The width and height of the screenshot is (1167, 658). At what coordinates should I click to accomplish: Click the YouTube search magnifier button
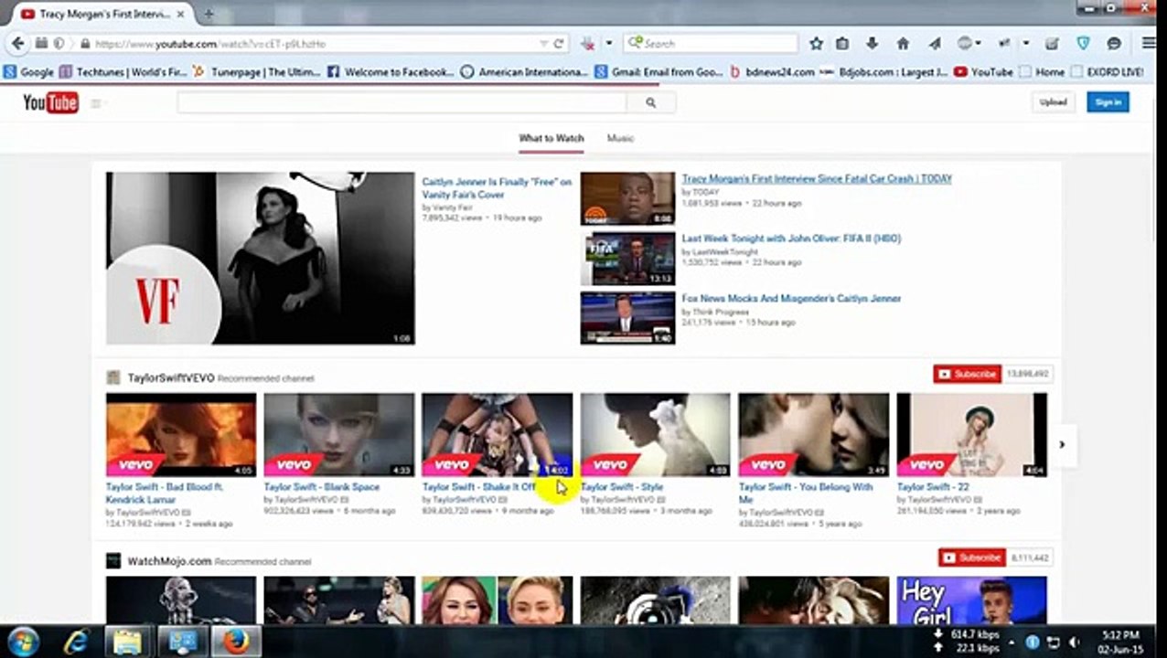click(x=650, y=103)
